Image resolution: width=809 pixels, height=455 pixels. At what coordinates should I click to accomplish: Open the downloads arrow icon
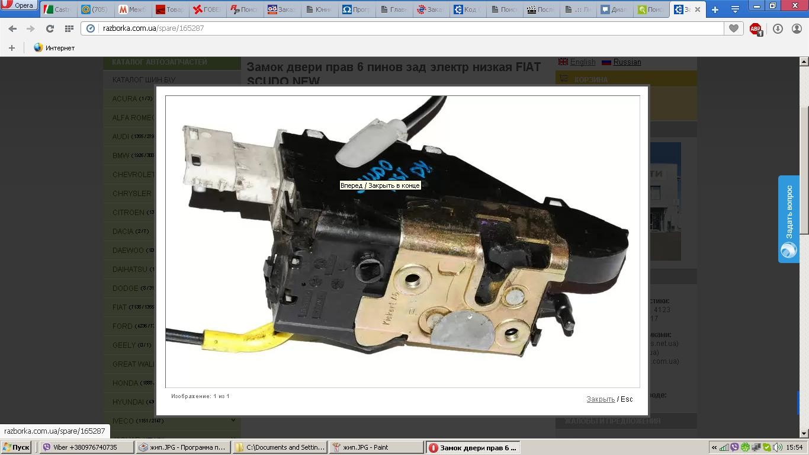[x=778, y=28]
